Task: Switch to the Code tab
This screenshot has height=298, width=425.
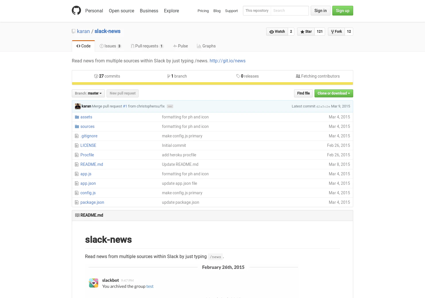Action: click(83, 46)
